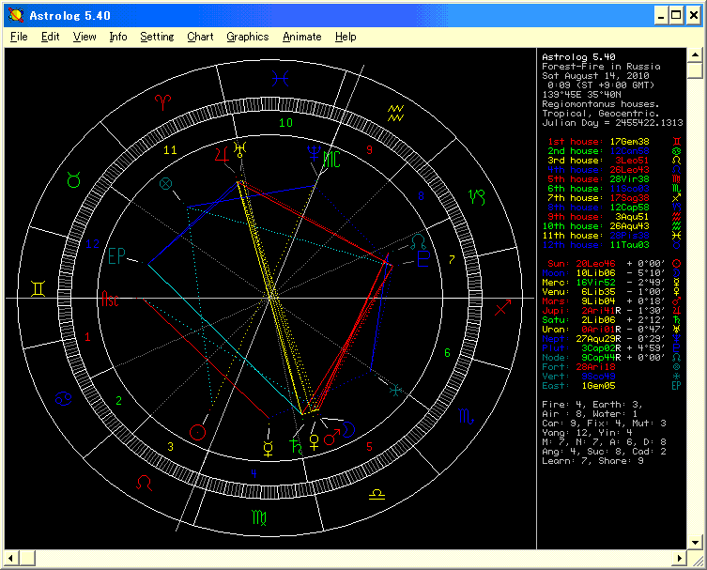
Task: Click the North Node glyph in the chart
Action: coord(418,242)
